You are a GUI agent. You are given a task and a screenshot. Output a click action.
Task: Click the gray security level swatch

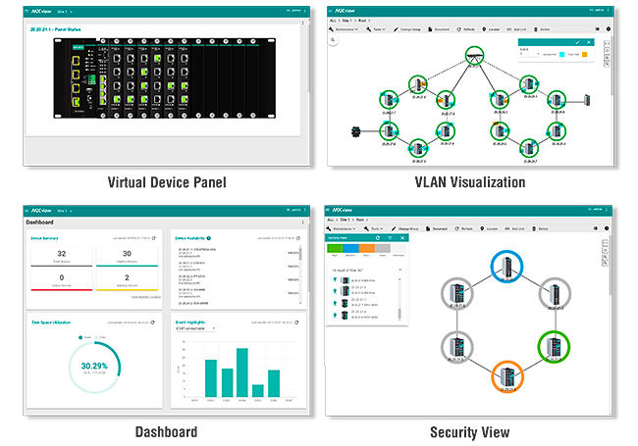[382, 248]
